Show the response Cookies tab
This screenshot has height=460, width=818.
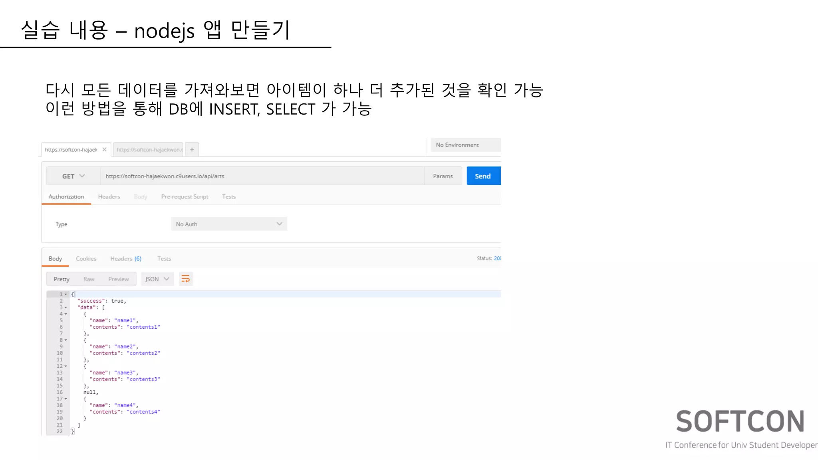[86, 259]
